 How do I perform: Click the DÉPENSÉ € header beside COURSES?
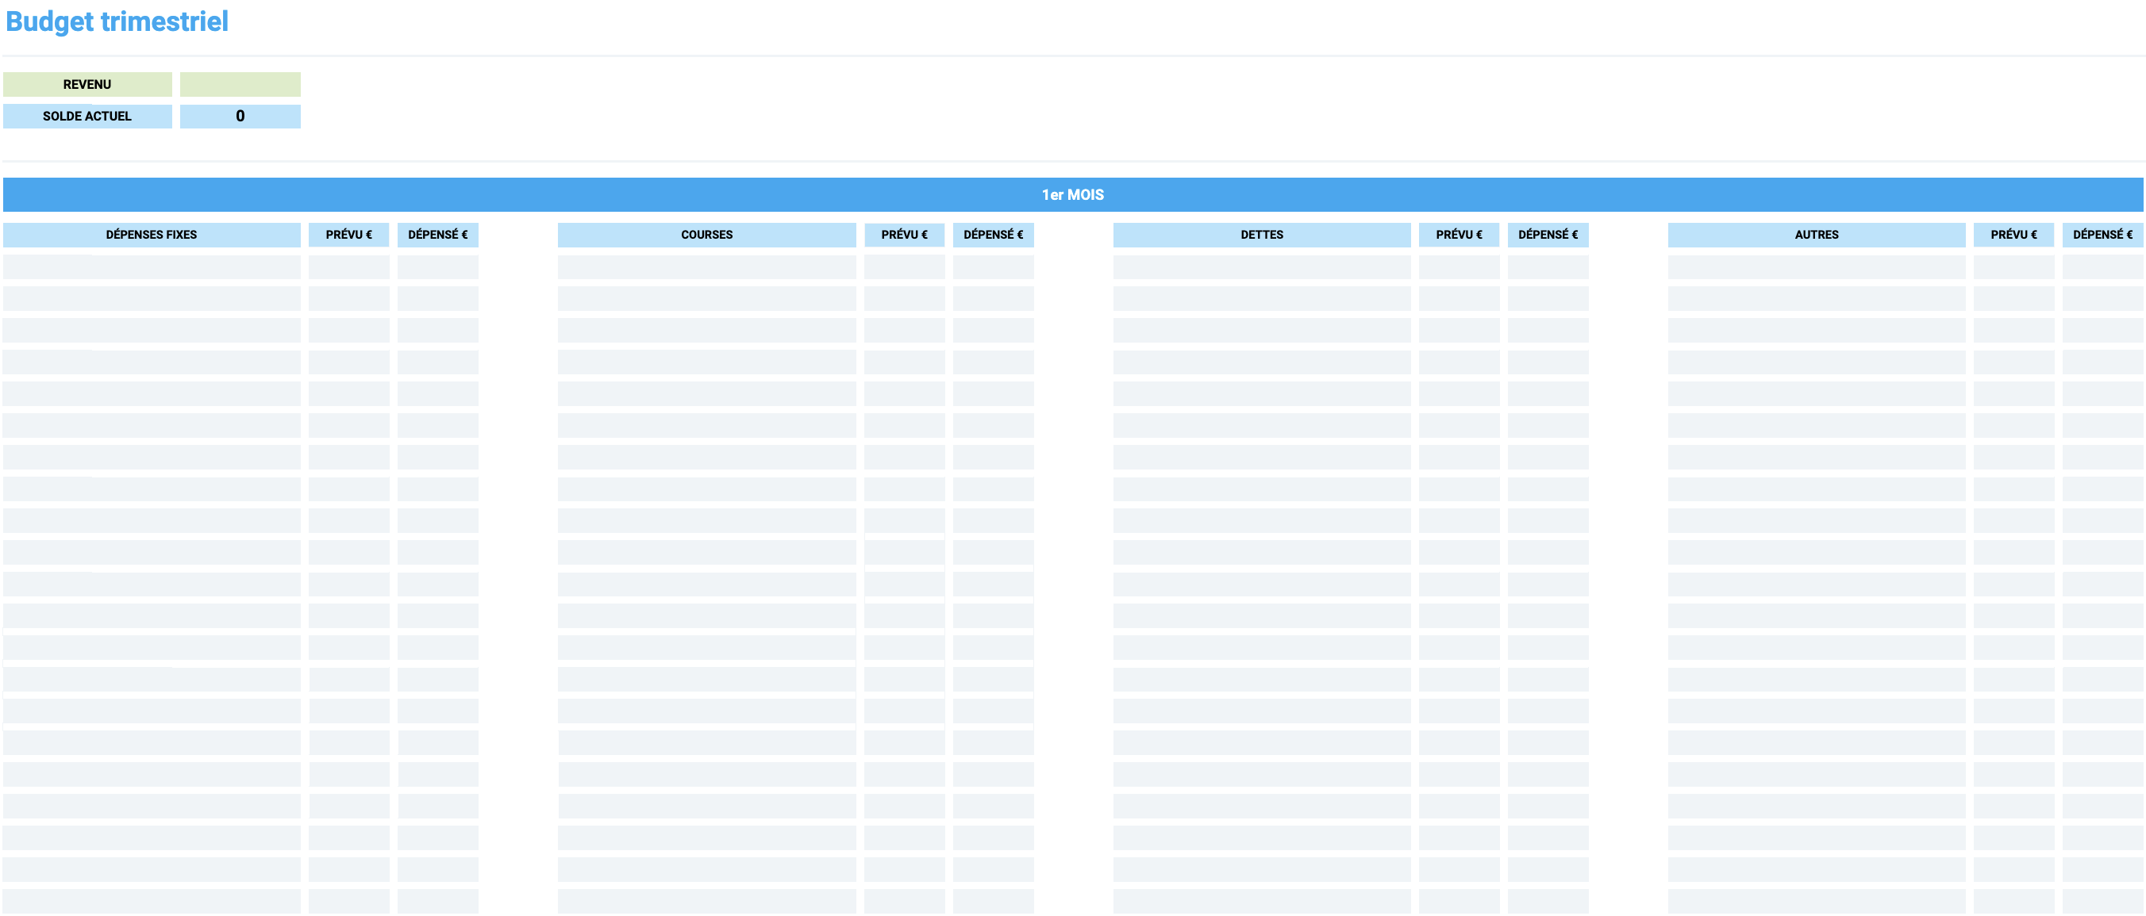994,235
